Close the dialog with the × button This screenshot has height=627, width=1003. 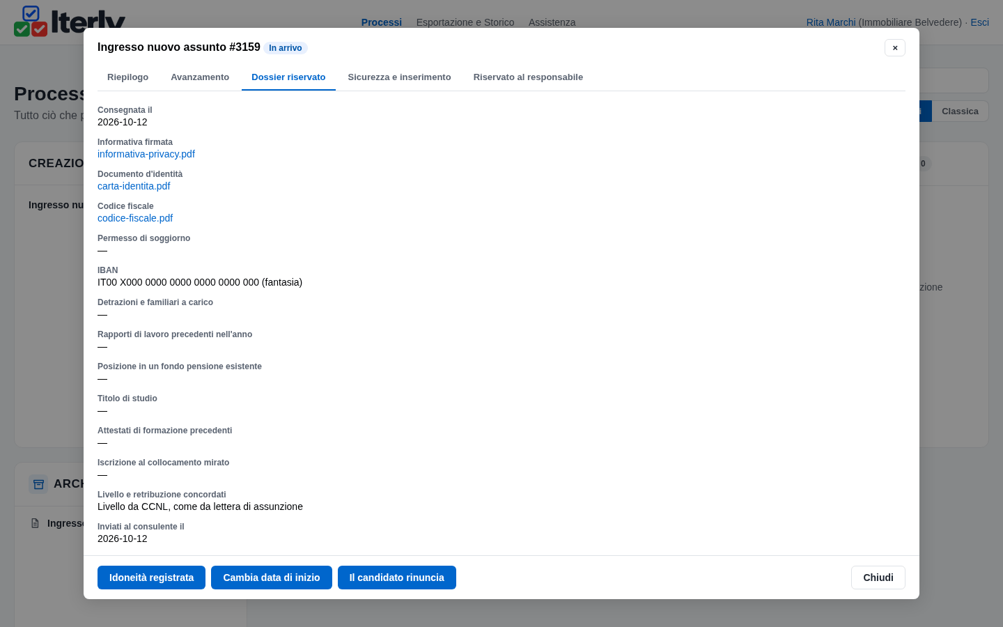pos(895,47)
